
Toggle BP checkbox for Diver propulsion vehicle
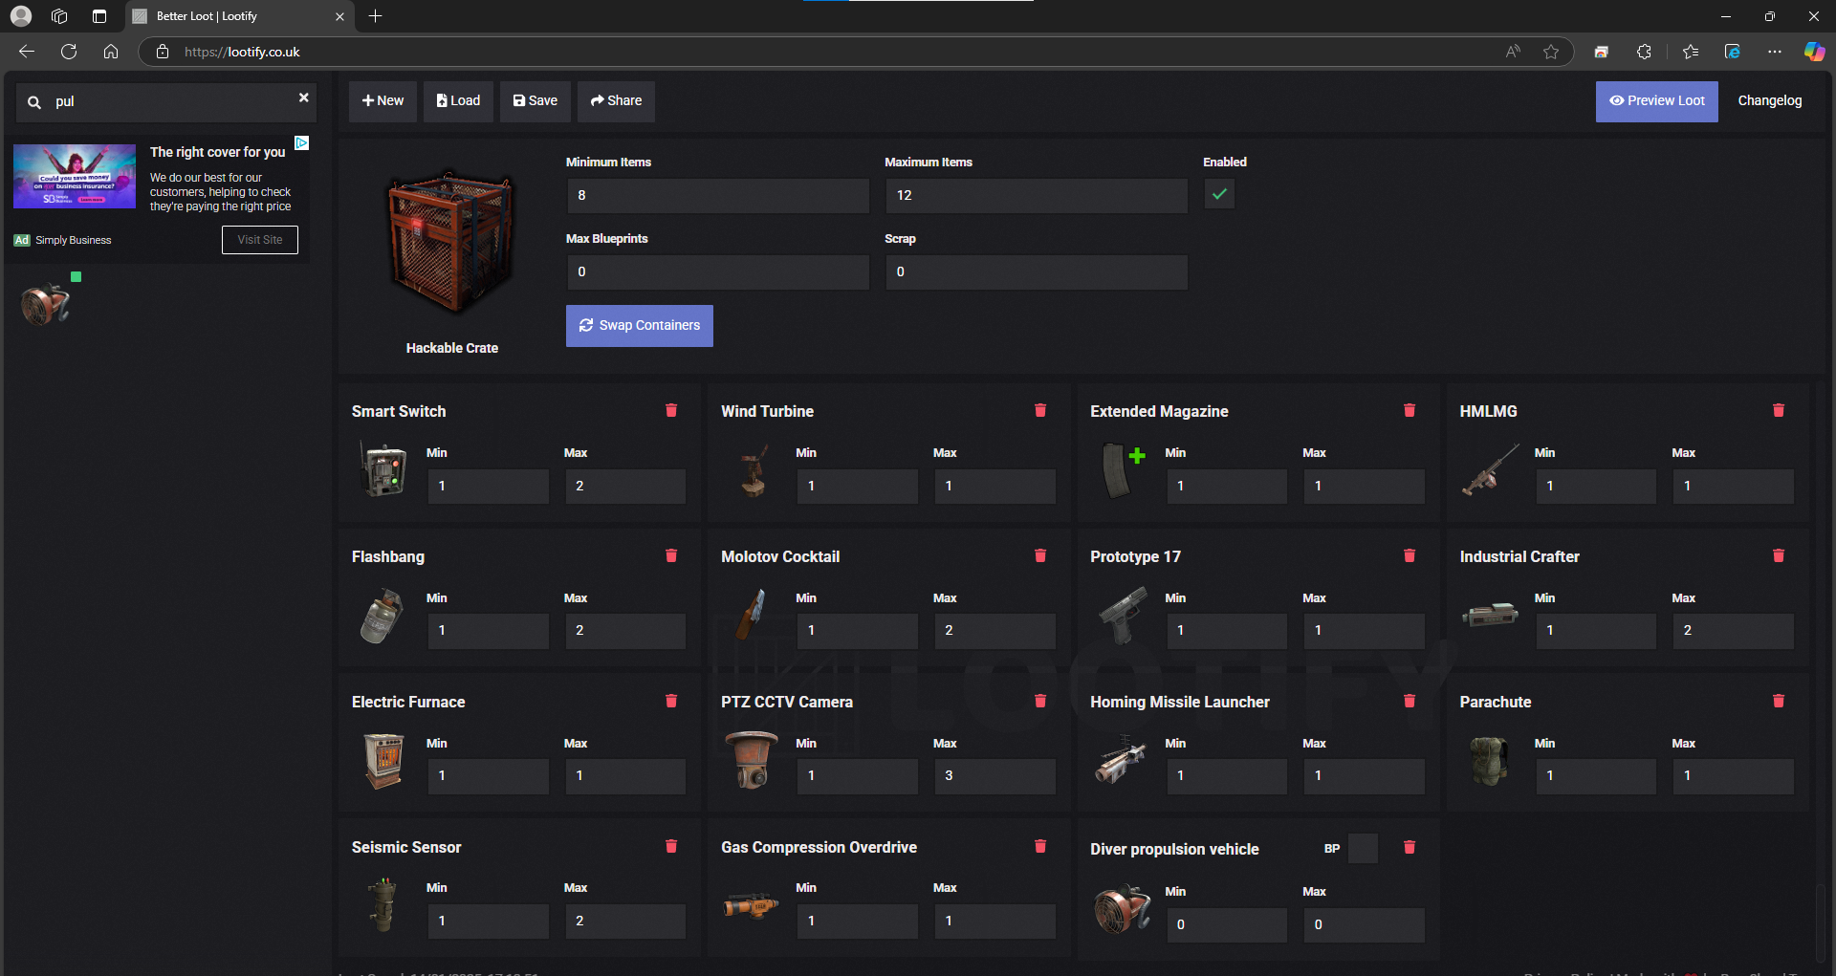(x=1363, y=849)
